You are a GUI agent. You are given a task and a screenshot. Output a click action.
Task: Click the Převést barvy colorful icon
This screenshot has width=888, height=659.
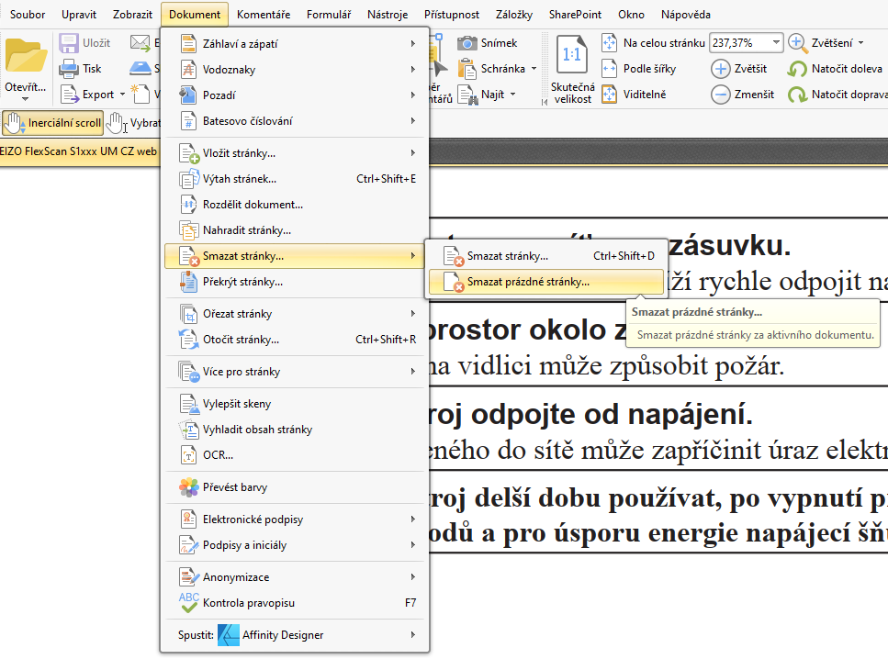(188, 486)
